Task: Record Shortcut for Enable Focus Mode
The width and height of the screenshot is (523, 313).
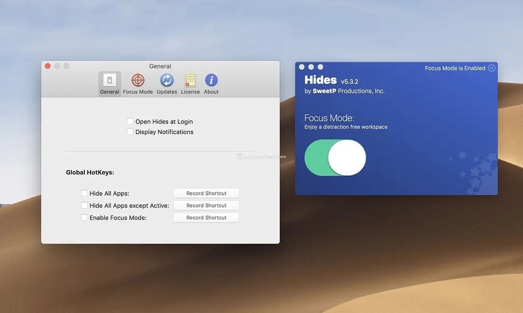Action: click(206, 218)
